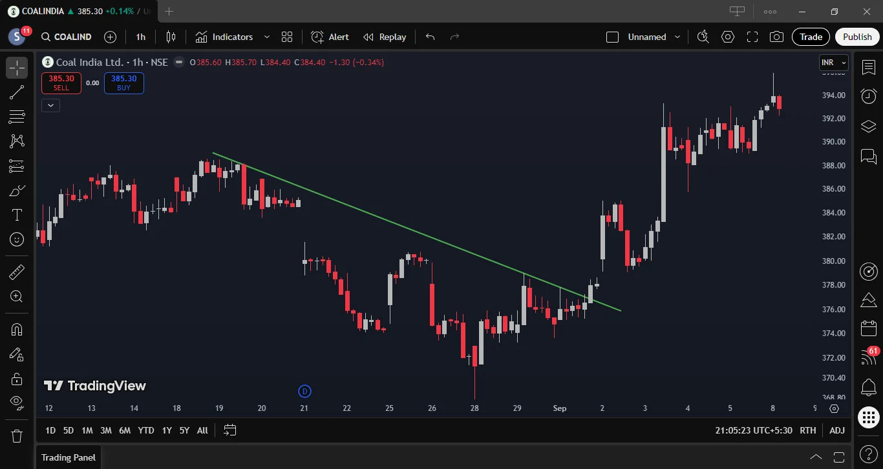Screen dimensions: 883x469
Task: Select the brush drawing tool
Action: [17, 190]
